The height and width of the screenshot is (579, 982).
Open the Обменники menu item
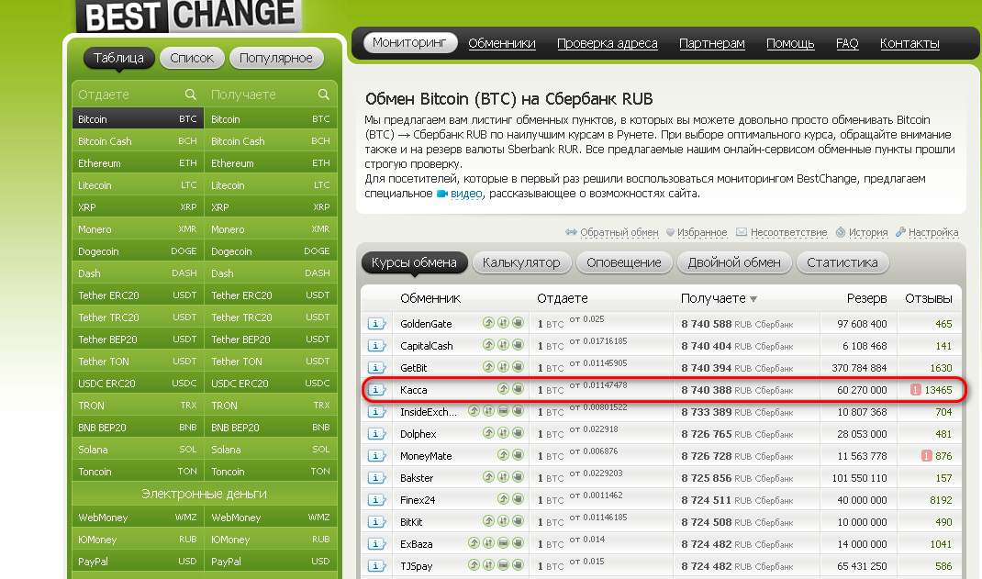(502, 43)
